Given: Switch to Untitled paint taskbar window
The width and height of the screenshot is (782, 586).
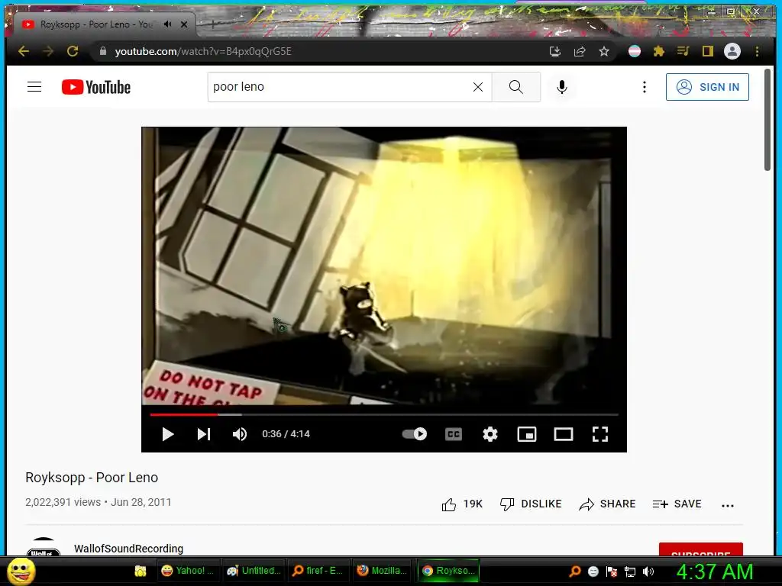Looking at the screenshot, I should tap(254, 571).
